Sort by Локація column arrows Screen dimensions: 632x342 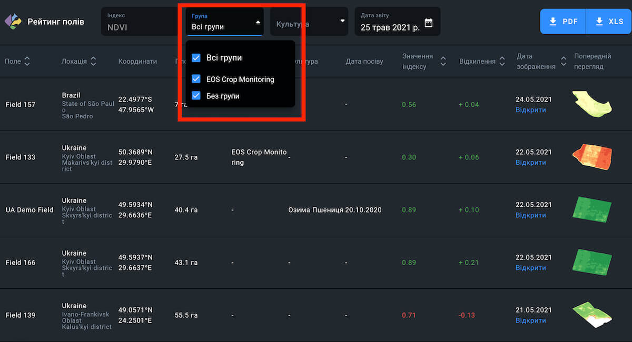point(93,62)
